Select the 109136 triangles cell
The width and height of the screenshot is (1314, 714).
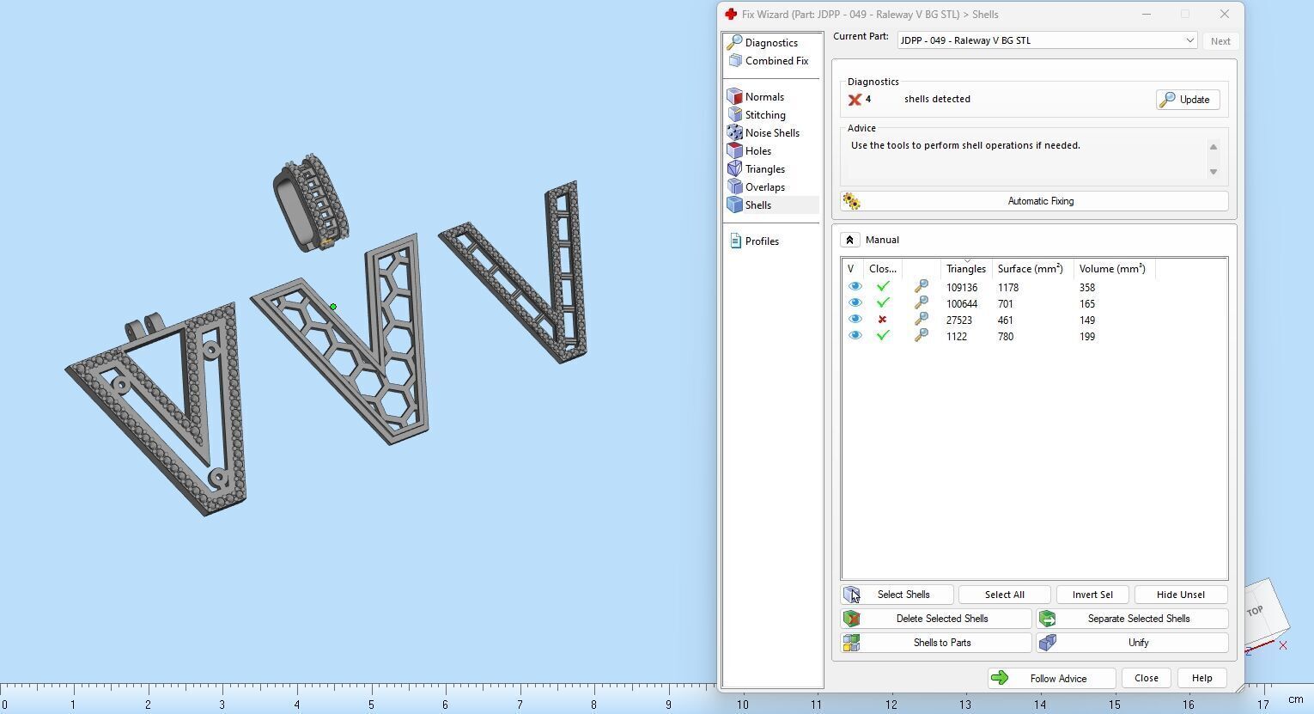tap(962, 288)
